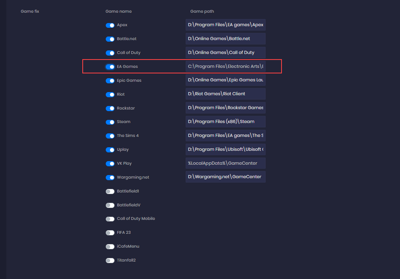Disable the Apex game fix toggle
The width and height of the screenshot is (400, 279).
click(x=110, y=25)
